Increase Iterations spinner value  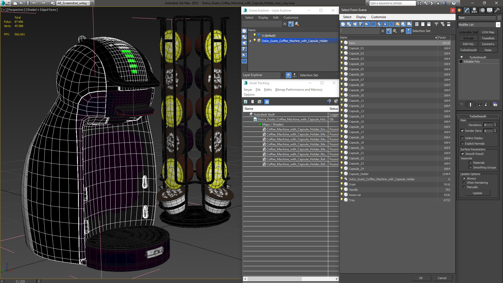(x=495, y=124)
